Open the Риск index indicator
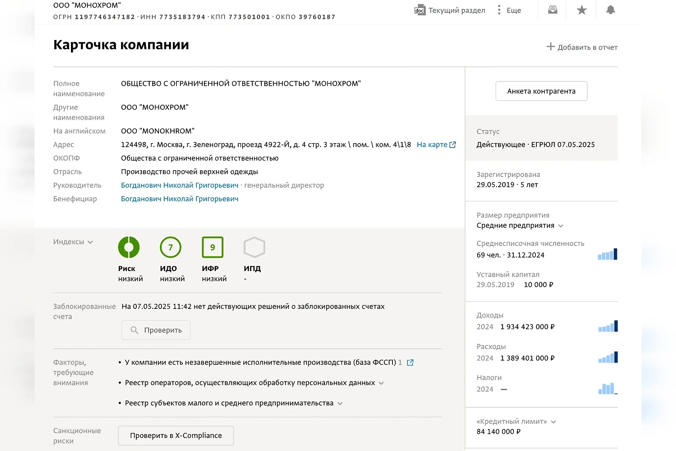Viewport: 676px width, 451px height. pyautogui.click(x=128, y=247)
